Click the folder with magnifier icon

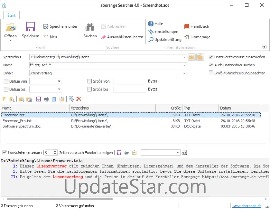[x=21, y=99]
